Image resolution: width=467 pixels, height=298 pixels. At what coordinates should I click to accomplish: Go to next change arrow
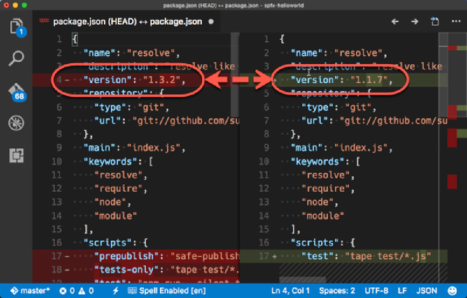point(415,22)
